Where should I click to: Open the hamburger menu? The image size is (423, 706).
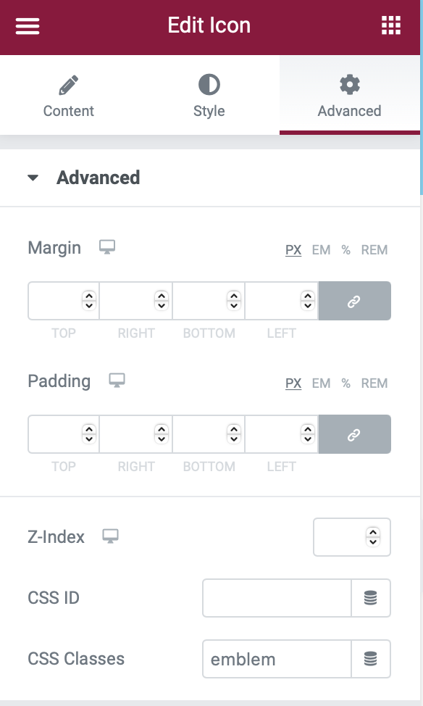pos(28,25)
